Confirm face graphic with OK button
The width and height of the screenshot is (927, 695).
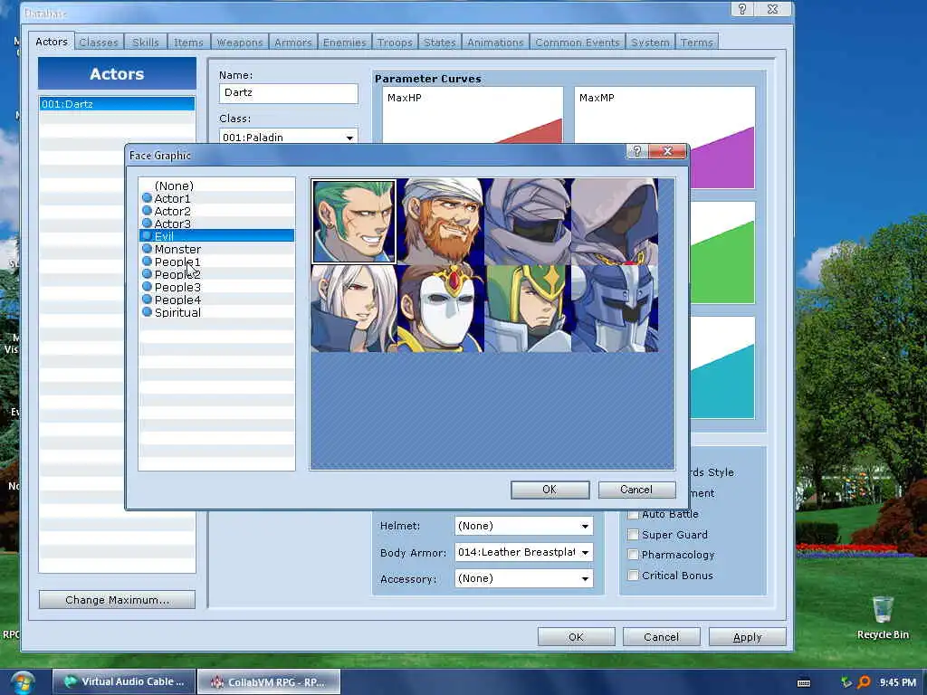550,490
